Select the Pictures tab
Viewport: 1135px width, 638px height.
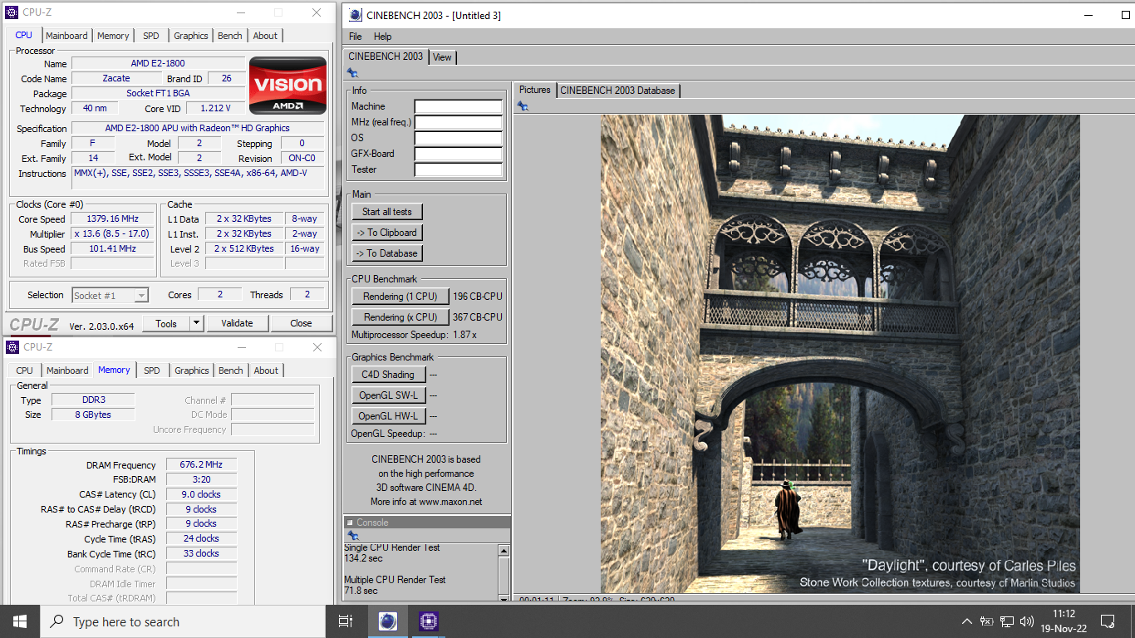534,90
